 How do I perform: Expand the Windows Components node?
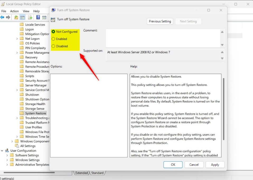(12, 141)
